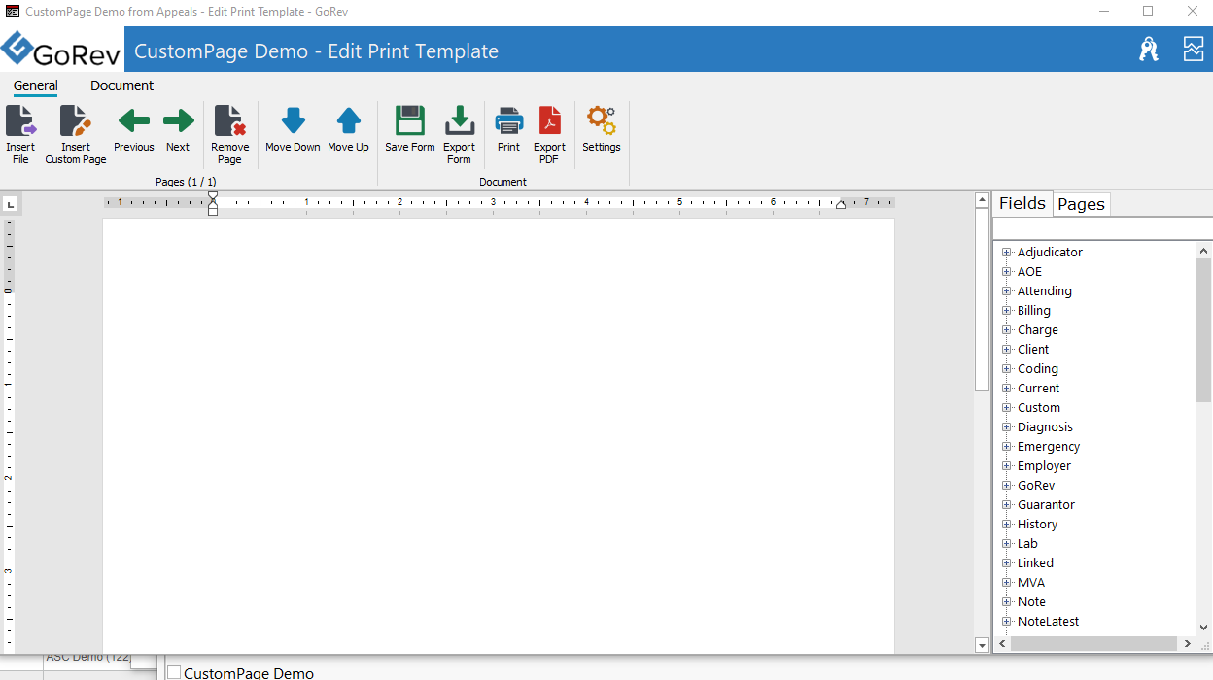1213x680 pixels.
Task: Click the document scrollbar down arrow
Action: click(982, 645)
